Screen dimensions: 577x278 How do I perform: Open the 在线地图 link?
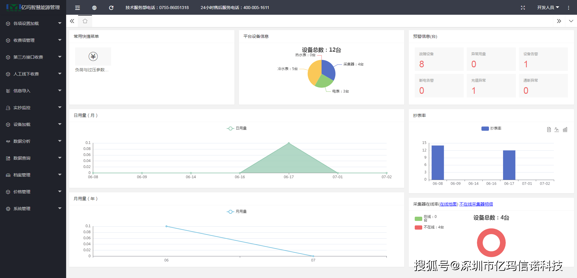click(448, 204)
